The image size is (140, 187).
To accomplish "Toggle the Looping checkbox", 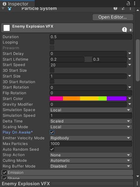I will pos(52,42).
